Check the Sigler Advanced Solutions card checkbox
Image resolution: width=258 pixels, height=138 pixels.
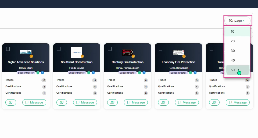pos(8,49)
